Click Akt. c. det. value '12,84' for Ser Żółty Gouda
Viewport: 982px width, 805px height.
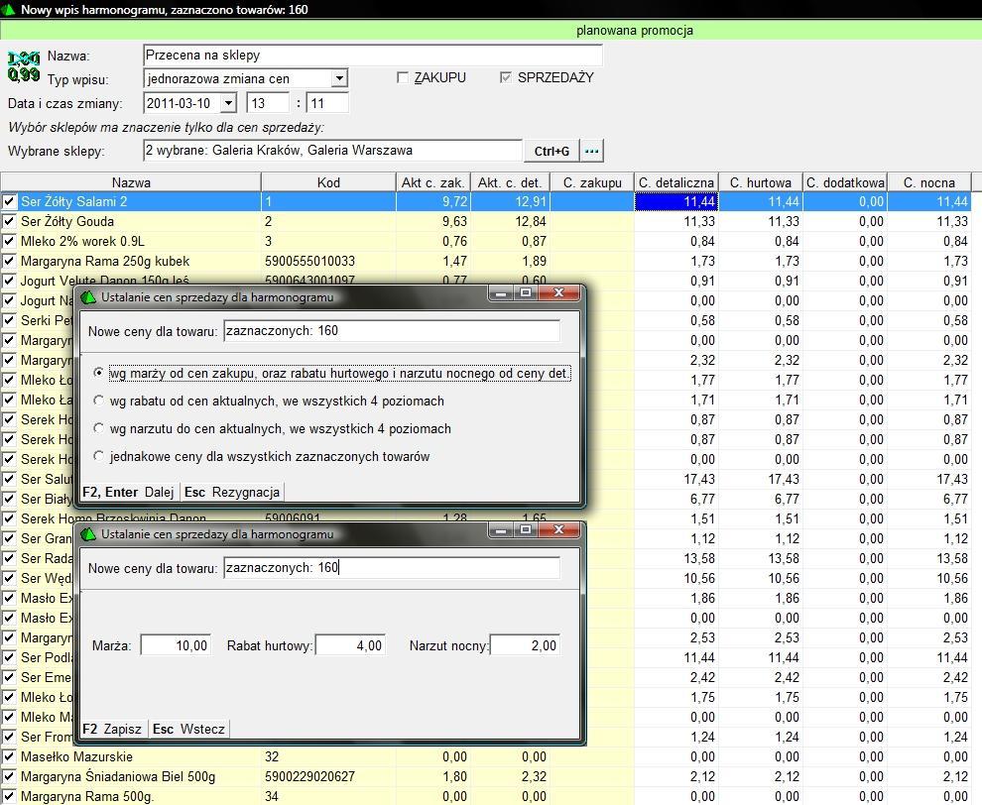click(x=530, y=222)
